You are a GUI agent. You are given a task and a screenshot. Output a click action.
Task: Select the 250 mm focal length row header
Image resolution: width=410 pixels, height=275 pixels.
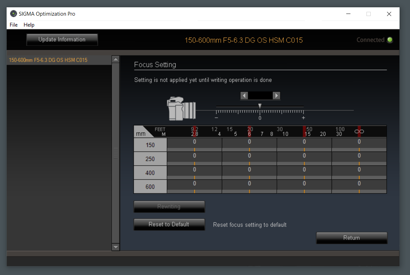coord(150,159)
